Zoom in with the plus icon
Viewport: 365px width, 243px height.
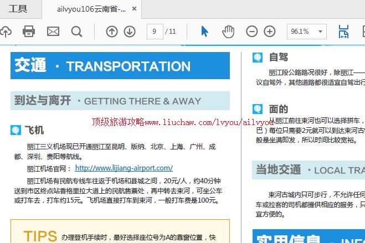point(270,32)
